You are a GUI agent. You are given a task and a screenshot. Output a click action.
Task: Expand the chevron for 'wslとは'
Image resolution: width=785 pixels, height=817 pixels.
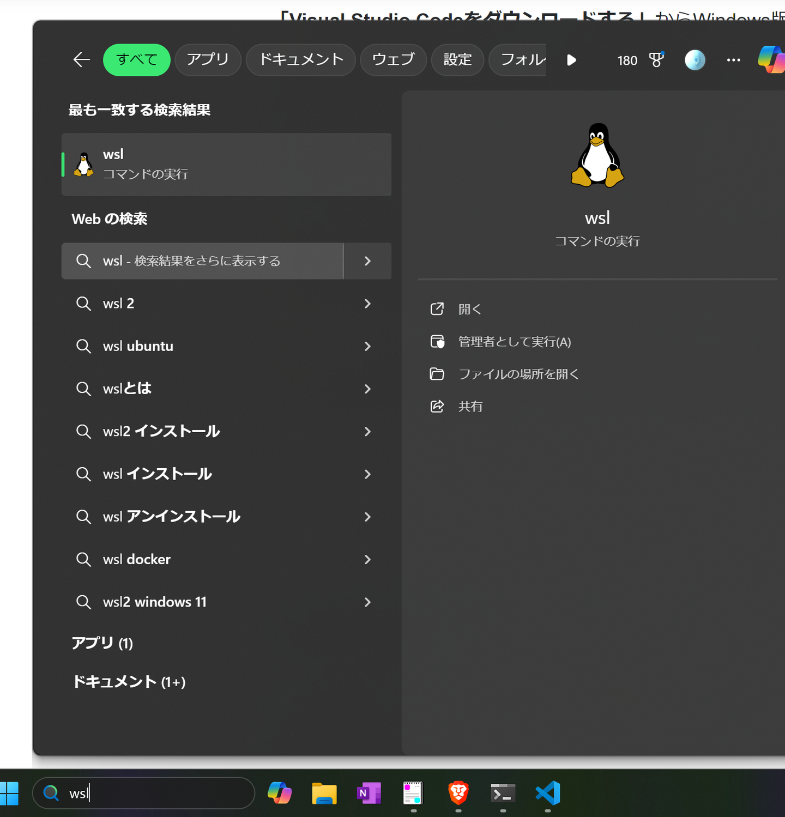pyautogui.click(x=367, y=389)
